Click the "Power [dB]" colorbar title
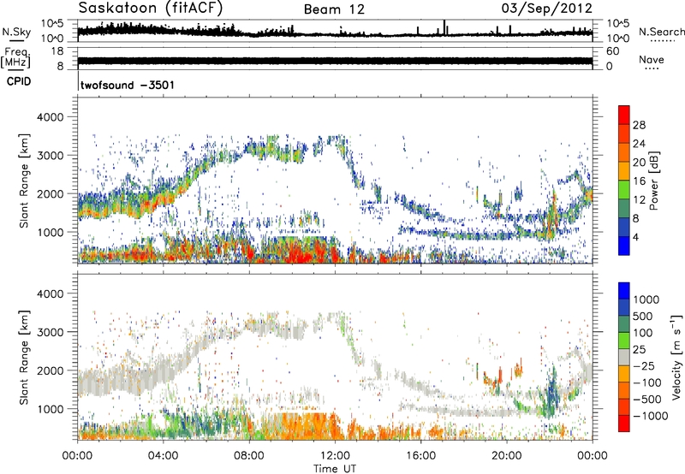Screen dimensions: 685x474 coord(654,181)
